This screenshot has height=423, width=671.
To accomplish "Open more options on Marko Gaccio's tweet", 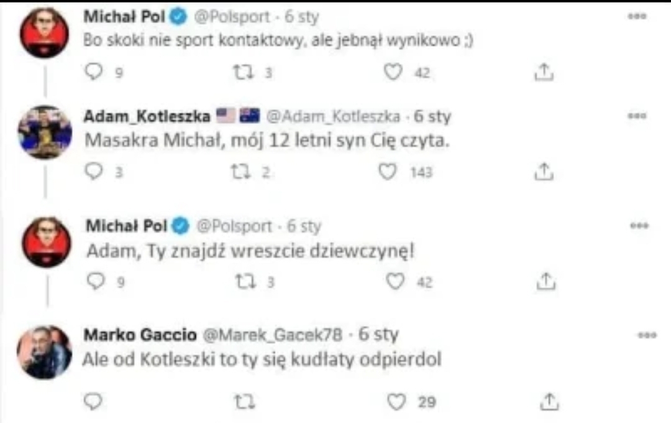I will click(647, 335).
